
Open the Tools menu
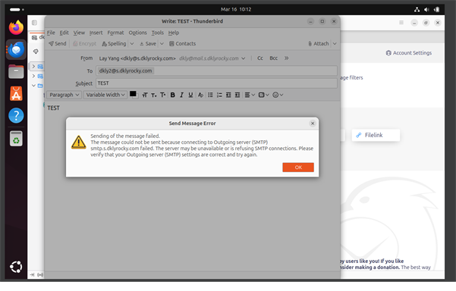(157, 33)
